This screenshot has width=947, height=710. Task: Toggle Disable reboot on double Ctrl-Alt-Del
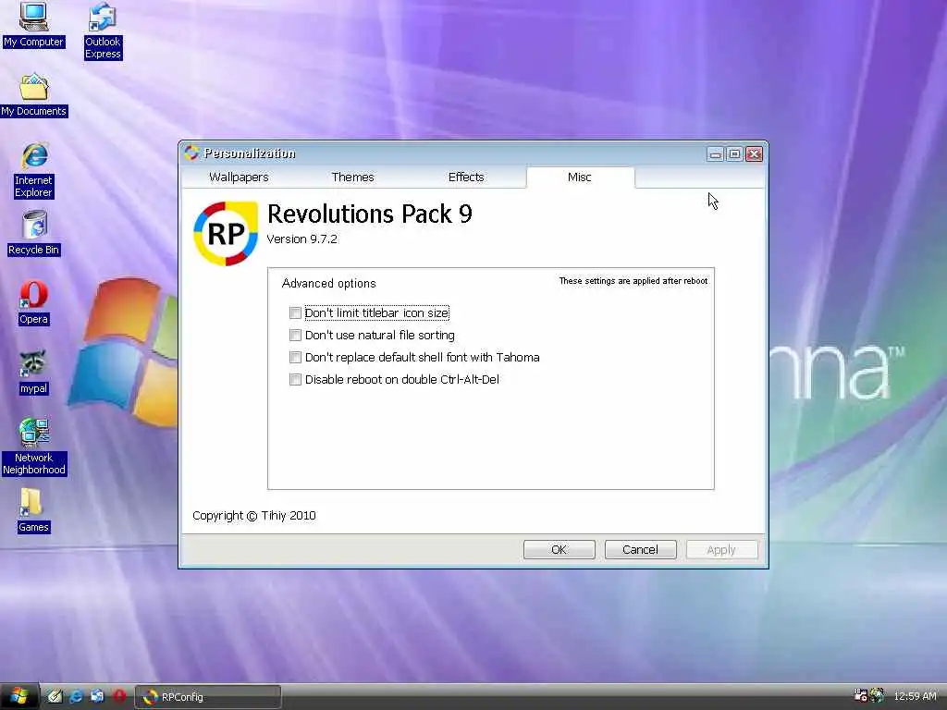pos(295,380)
